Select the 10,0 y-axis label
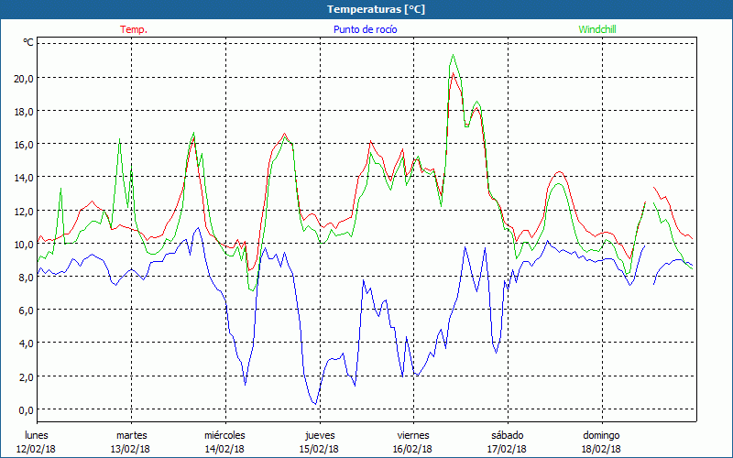Screen dimensions: 733x458 [23, 244]
